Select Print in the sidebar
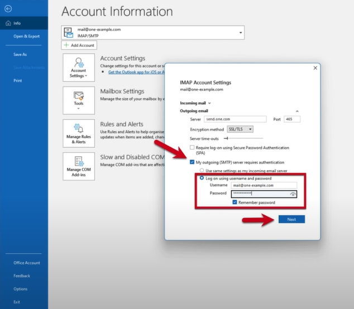Image resolution: width=354 pixels, height=309 pixels. click(18, 81)
